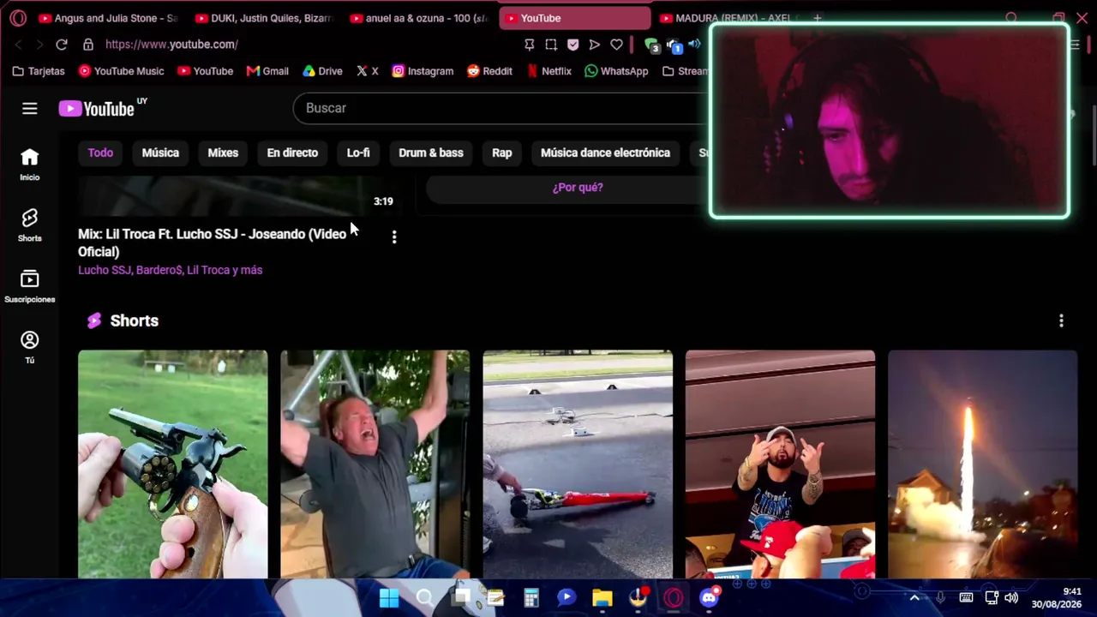
Task: Open the Reddit bookmark
Action: [489, 71]
